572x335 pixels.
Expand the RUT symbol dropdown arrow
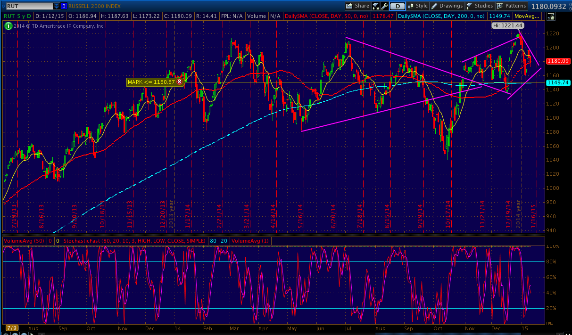tap(57, 6)
